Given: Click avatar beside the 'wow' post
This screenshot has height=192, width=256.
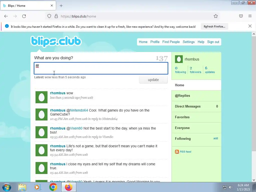Looking at the screenshot, I should coord(41,97).
